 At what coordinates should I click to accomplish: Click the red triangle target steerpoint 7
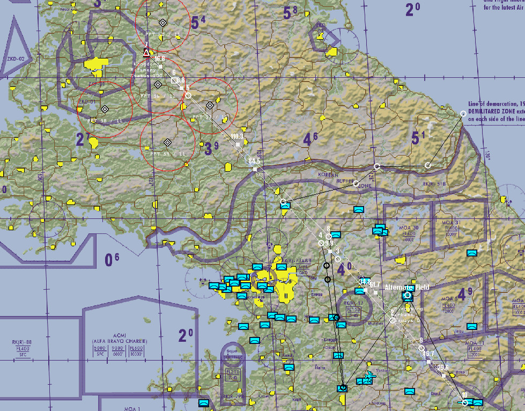click(146, 53)
